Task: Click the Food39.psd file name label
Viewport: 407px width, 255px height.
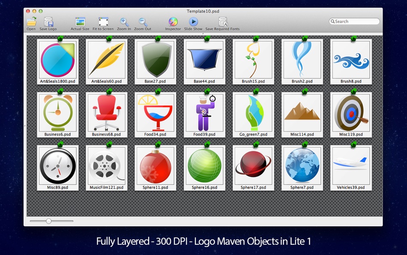Action: [204, 134]
